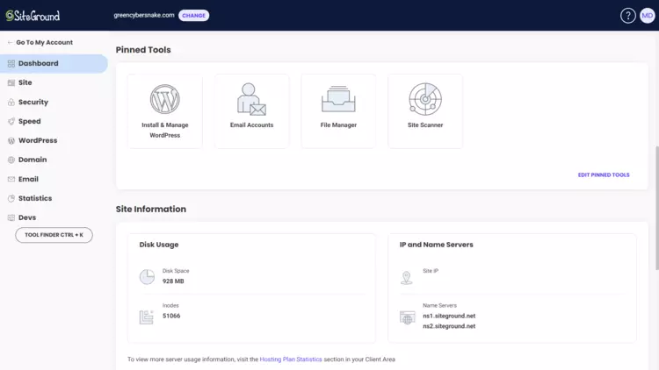Click the Speed rocket icon
Image resolution: width=659 pixels, height=370 pixels.
pyautogui.click(x=11, y=122)
